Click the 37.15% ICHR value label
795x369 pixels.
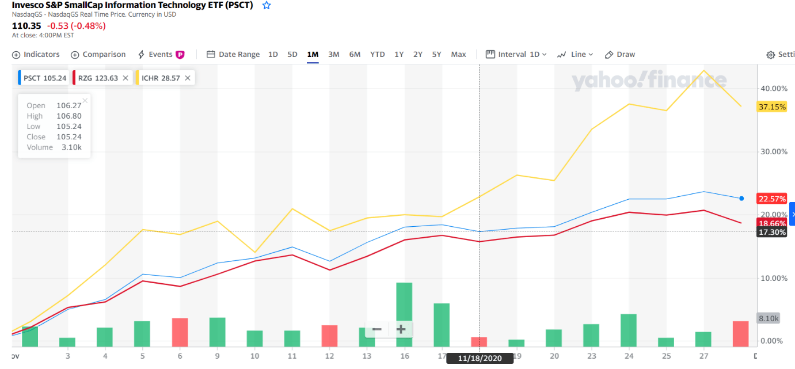click(772, 107)
